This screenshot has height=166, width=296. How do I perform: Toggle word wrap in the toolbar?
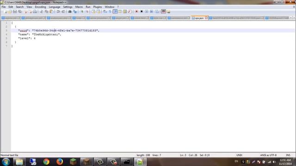click(x=105, y=12)
